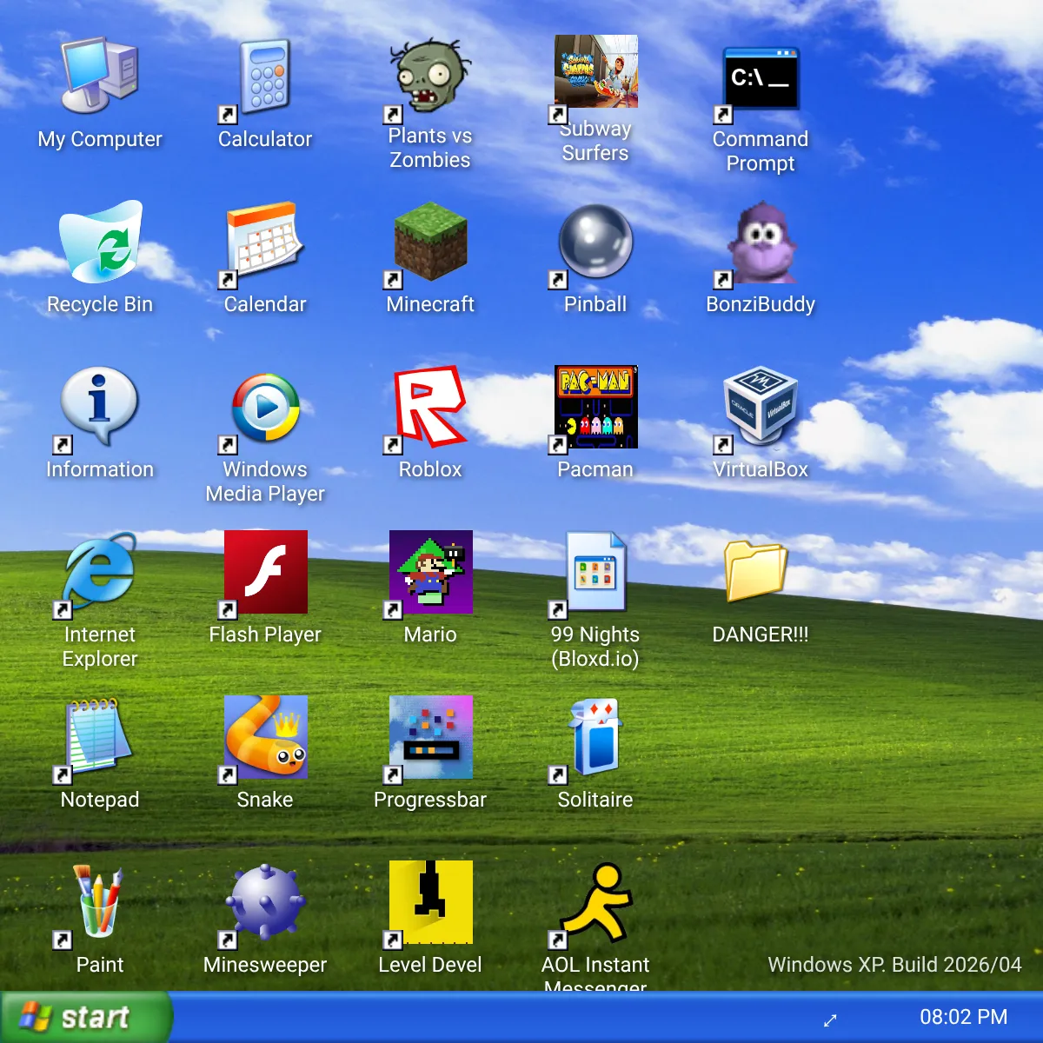Start a game of Minesweeper

click(x=264, y=904)
